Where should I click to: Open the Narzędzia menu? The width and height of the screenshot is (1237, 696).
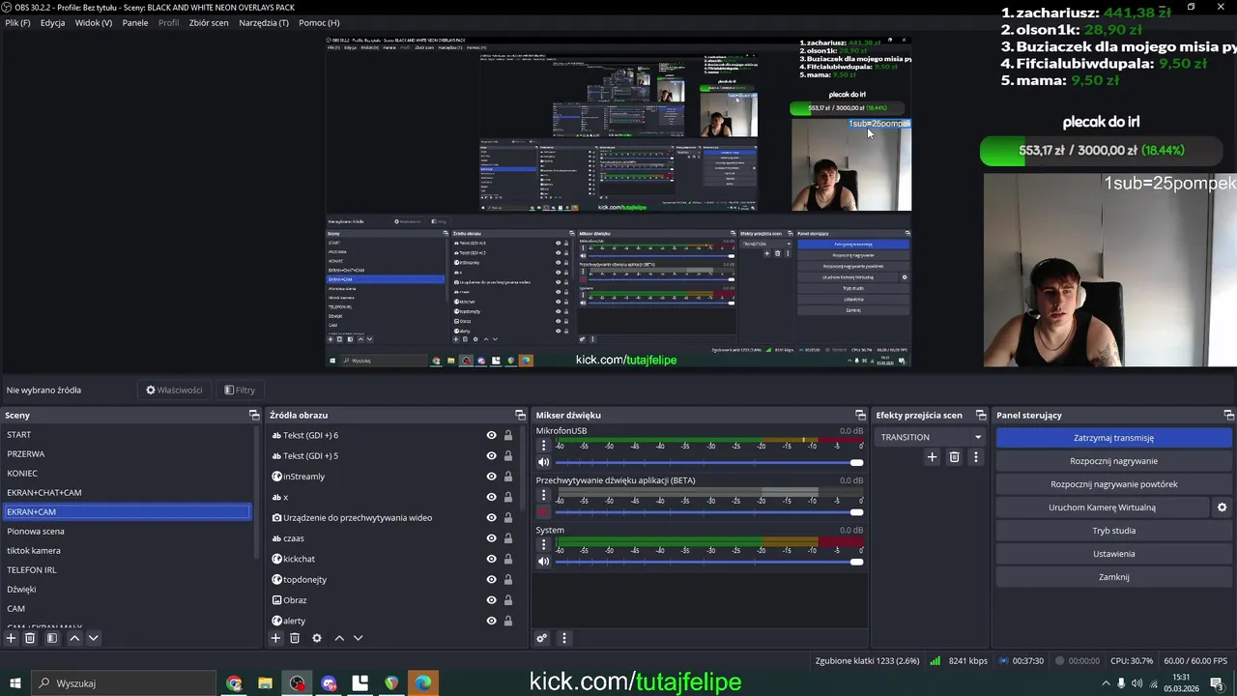click(x=263, y=22)
